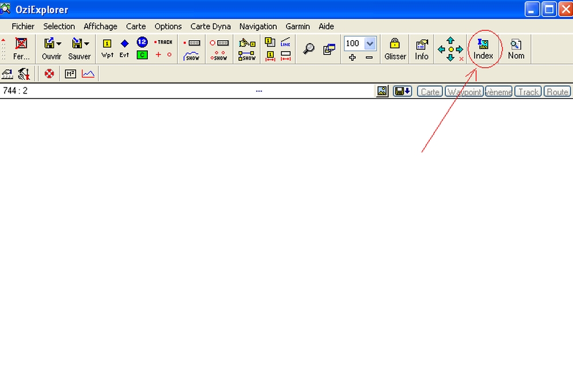Click the Index map button

tap(483, 49)
